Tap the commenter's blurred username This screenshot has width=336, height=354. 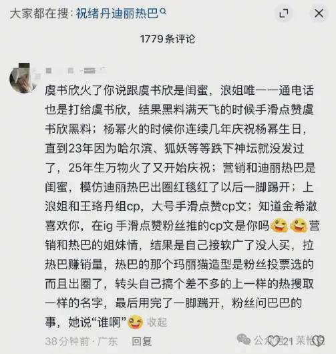(x=76, y=71)
